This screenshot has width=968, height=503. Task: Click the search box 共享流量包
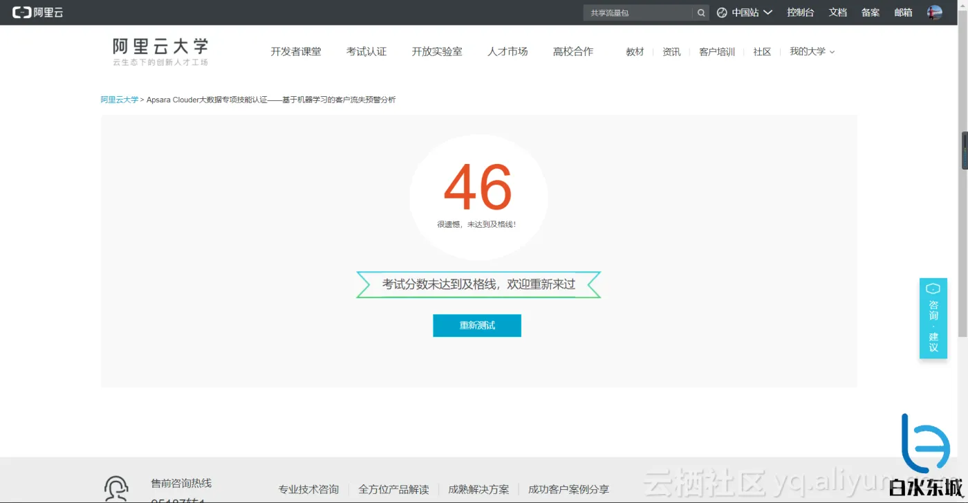[x=637, y=12]
